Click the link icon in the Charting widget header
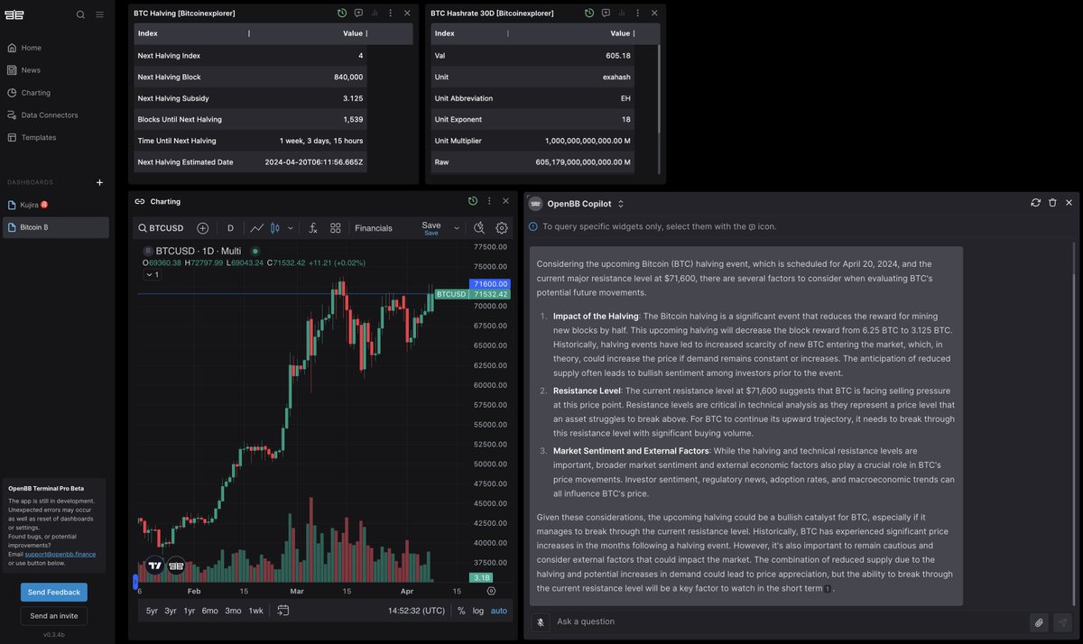The height and width of the screenshot is (644, 1083). 140,201
